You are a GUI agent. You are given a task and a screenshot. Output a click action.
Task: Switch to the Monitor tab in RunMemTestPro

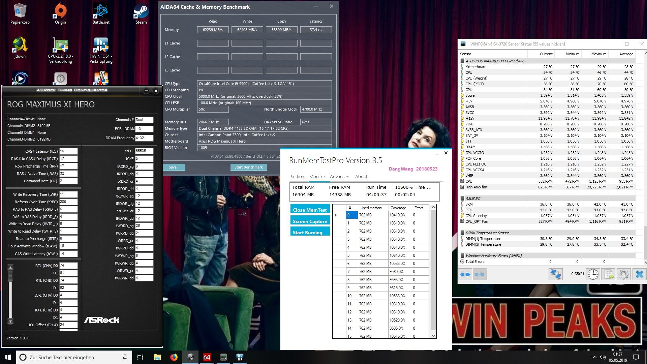point(317,177)
